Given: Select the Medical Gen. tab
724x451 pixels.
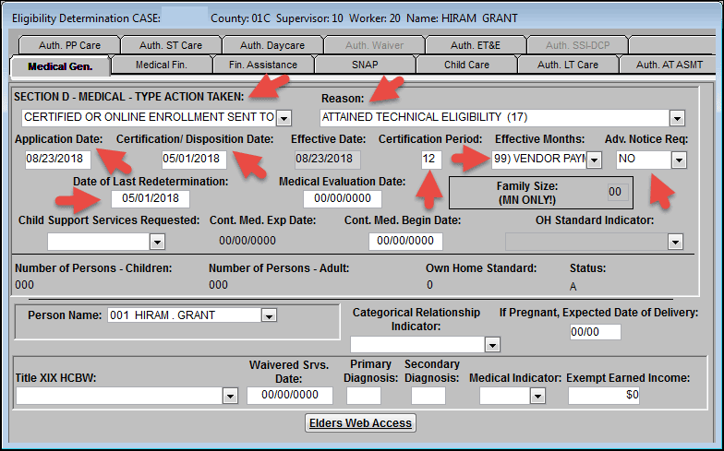Looking at the screenshot, I should [60, 66].
